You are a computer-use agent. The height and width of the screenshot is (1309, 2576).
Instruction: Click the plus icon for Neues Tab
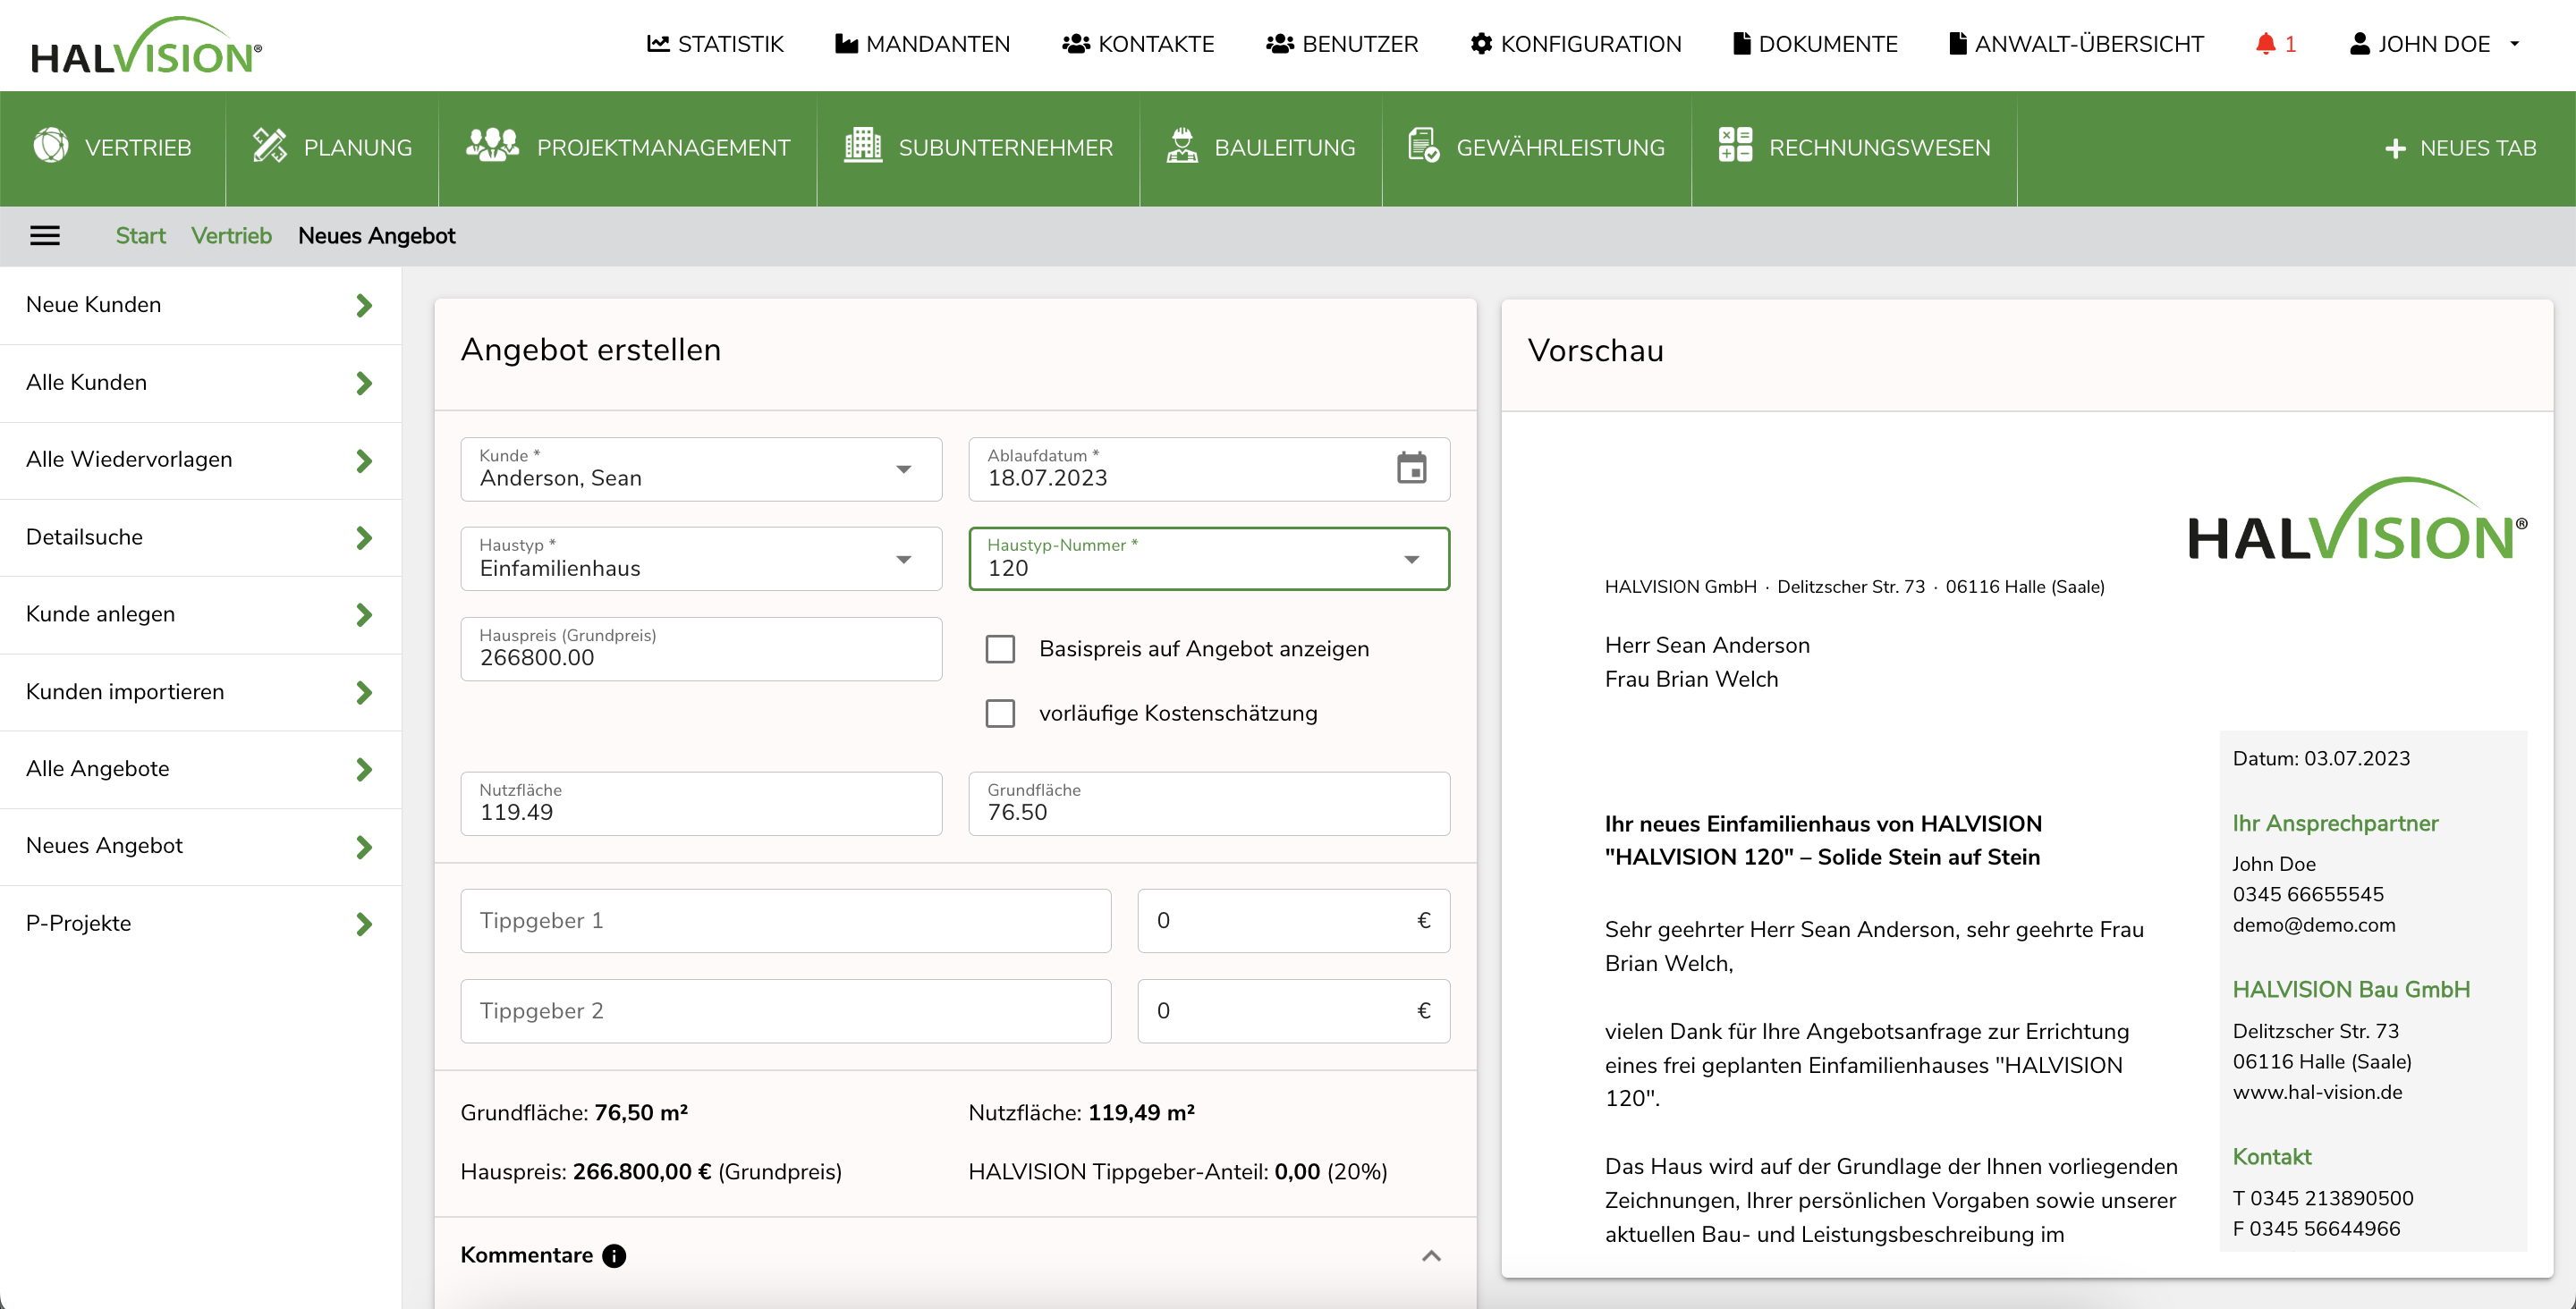coord(2394,149)
